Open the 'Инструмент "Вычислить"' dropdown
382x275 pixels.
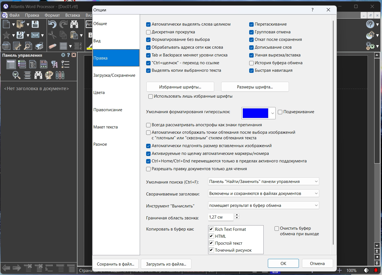(264, 205)
